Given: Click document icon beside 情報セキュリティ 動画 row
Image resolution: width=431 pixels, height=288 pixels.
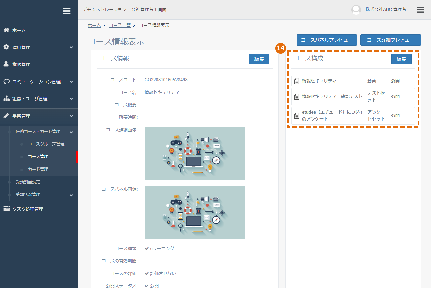Looking at the screenshot, I should click(x=297, y=81).
